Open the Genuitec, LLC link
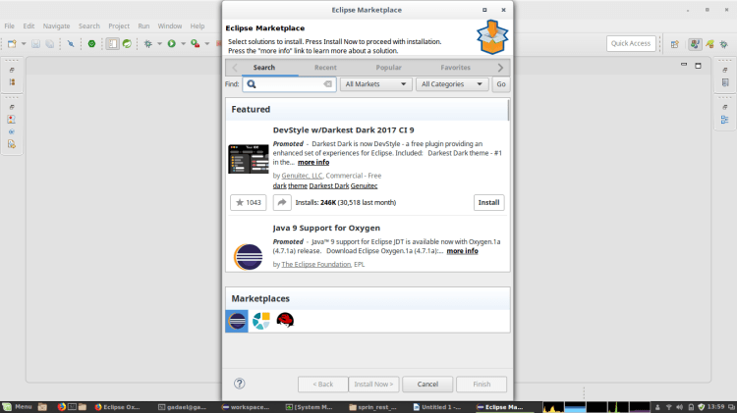This screenshot has width=737, height=413. tap(302, 176)
